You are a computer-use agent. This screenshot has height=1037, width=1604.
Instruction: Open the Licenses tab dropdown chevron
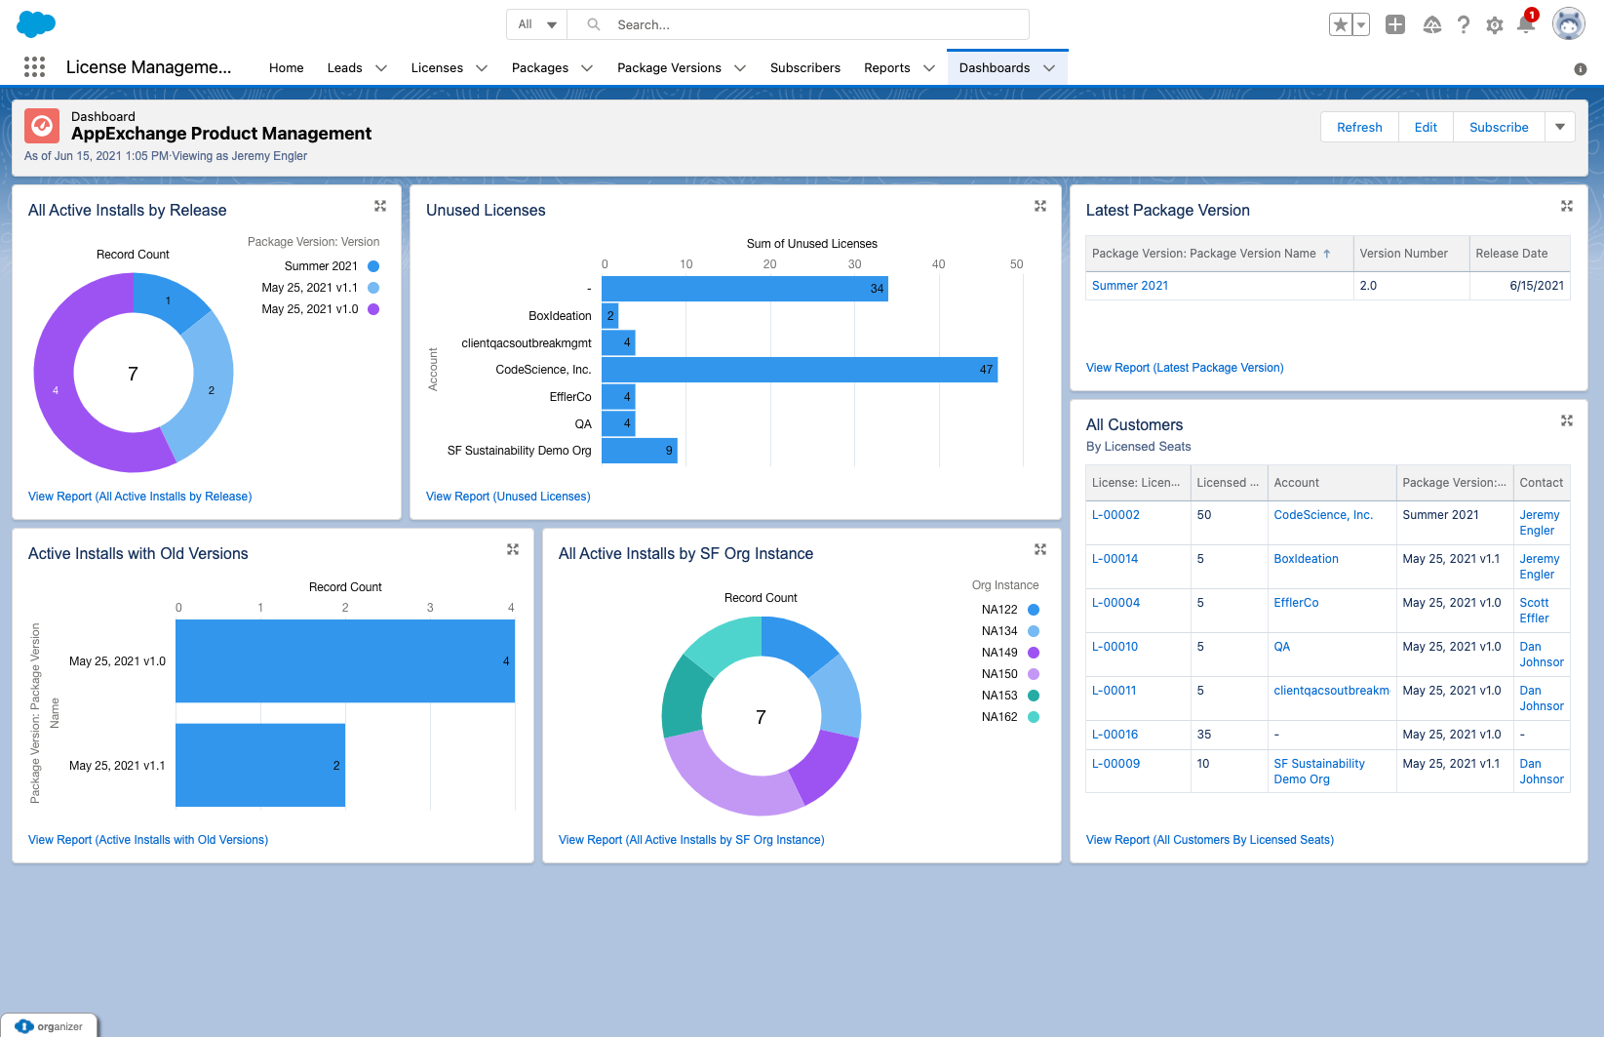point(482,68)
